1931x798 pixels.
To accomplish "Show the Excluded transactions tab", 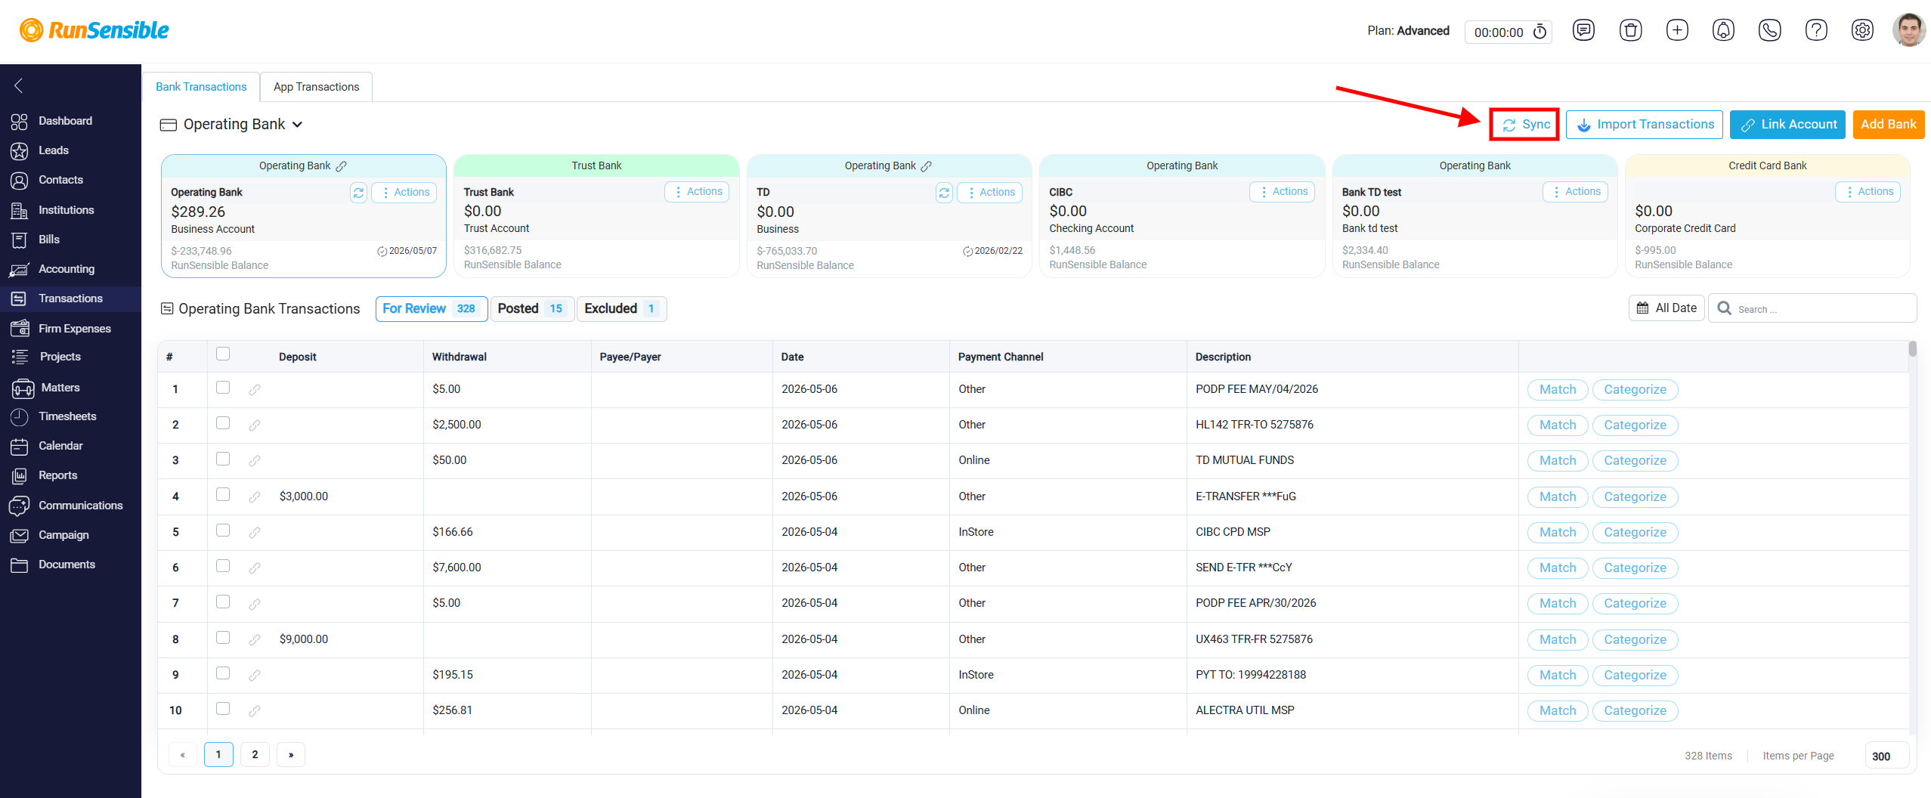I will (621, 309).
